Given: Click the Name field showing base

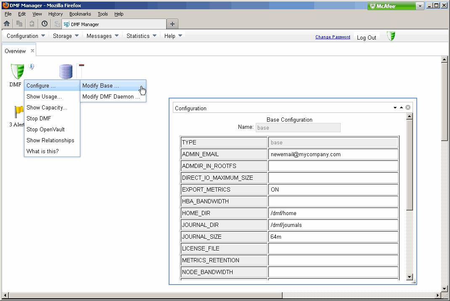Looking at the screenshot, I should (x=298, y=128).
